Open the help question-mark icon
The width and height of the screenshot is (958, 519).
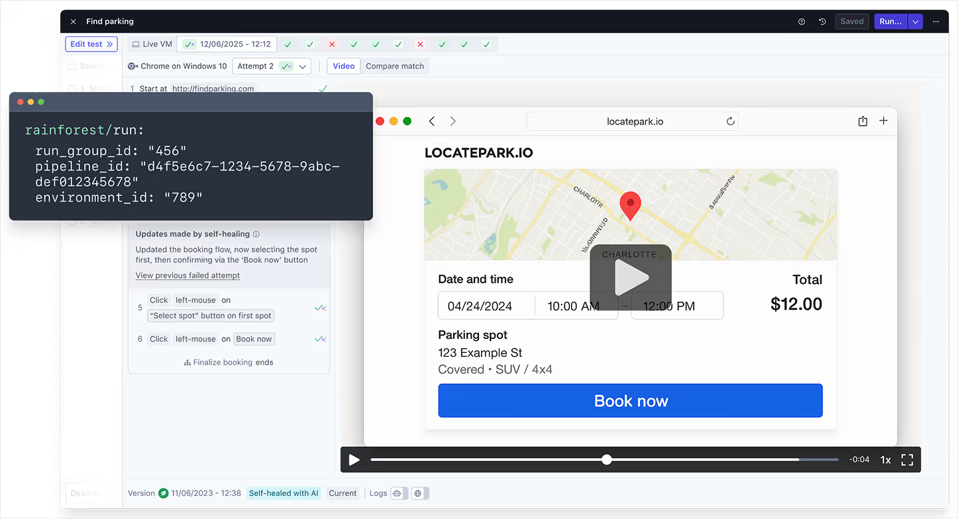coord(802,22)
